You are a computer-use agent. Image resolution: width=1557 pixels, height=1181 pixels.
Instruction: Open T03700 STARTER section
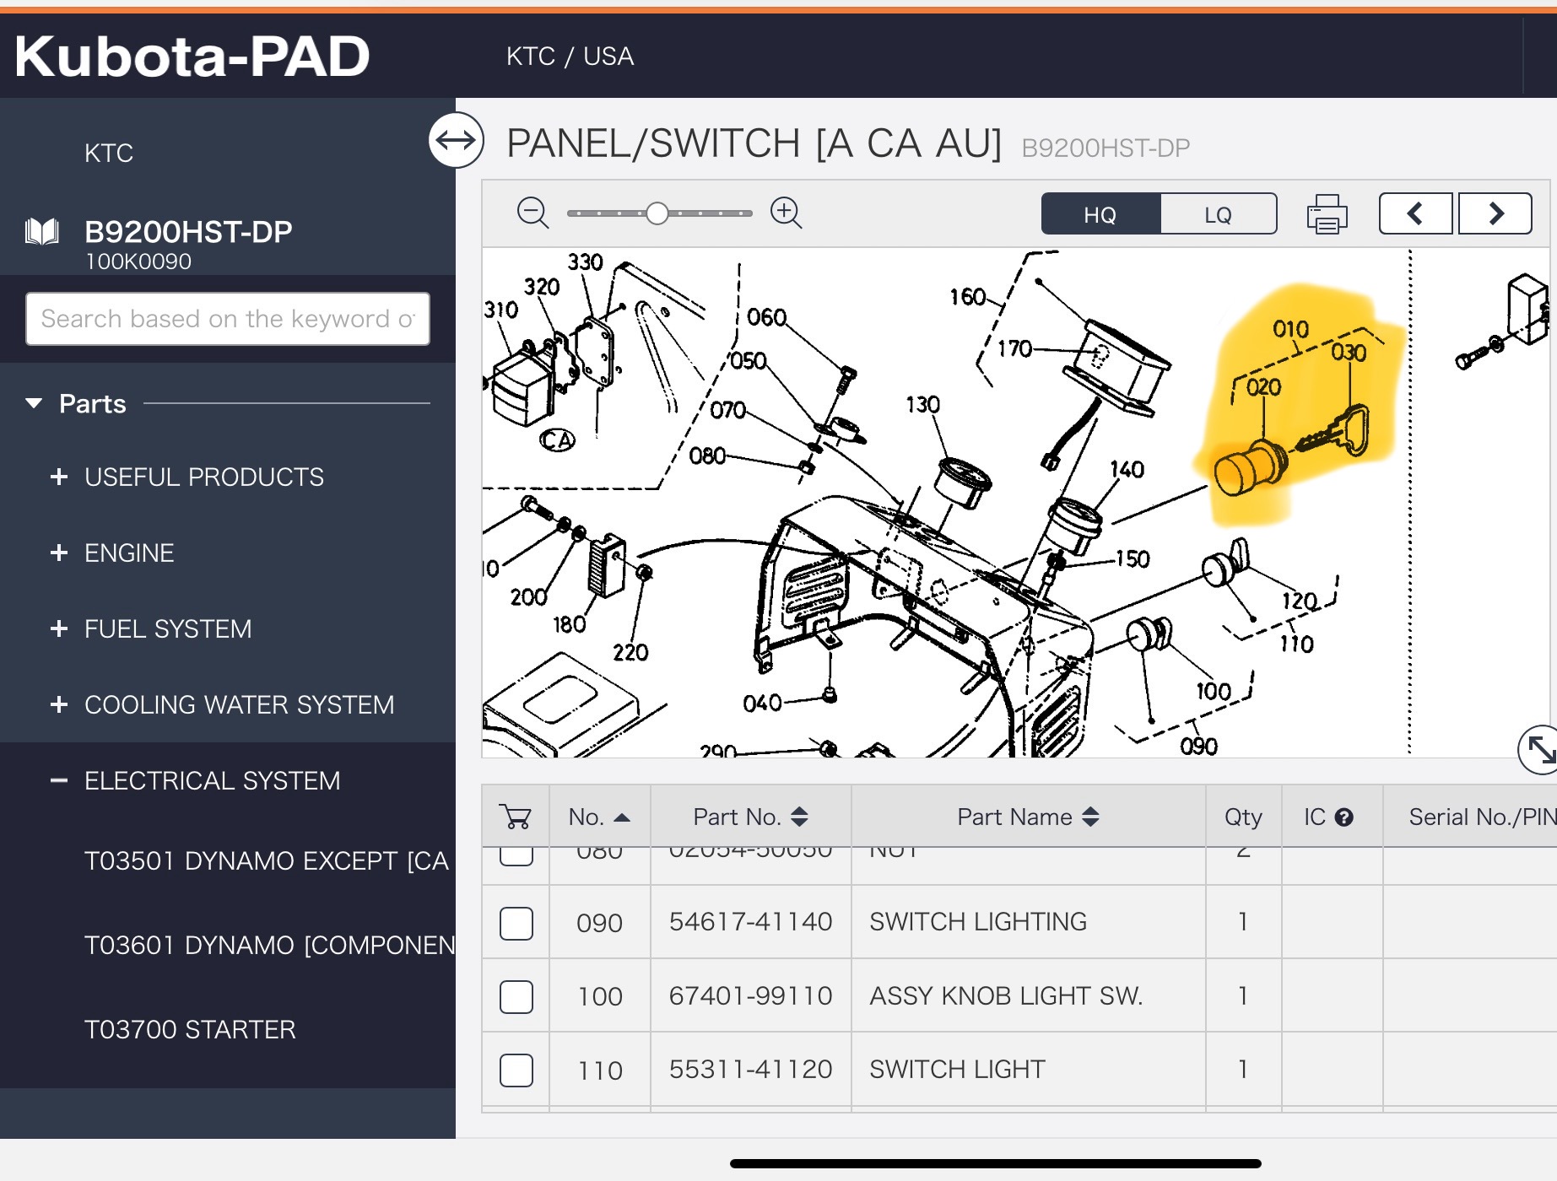pyautogui.click(x=190, y=1029)
